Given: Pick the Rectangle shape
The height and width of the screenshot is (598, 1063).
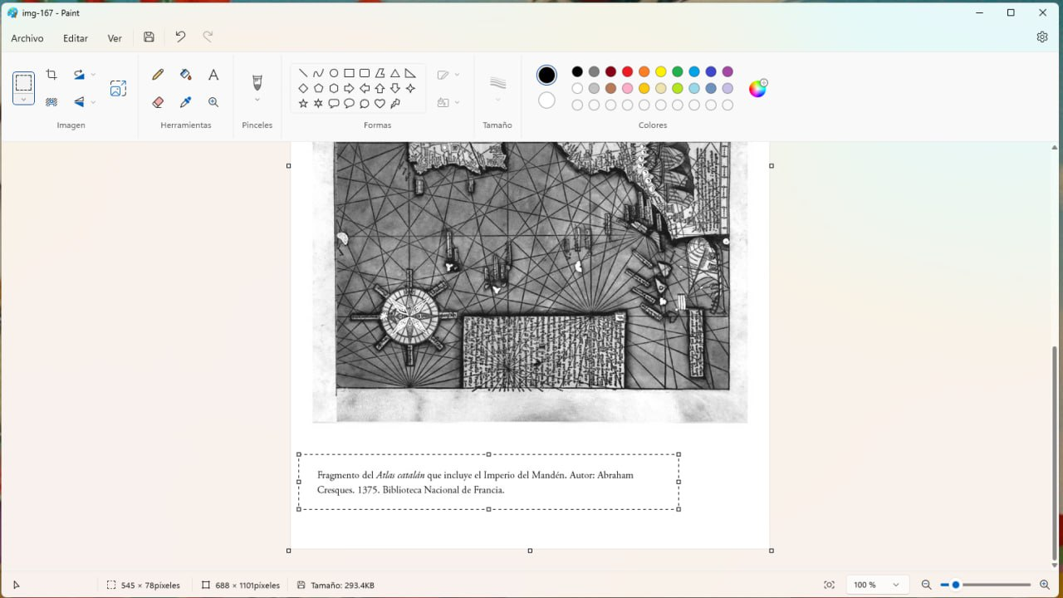Looking at the screenshot, I should pyautogui.click(x=349, y=73).
